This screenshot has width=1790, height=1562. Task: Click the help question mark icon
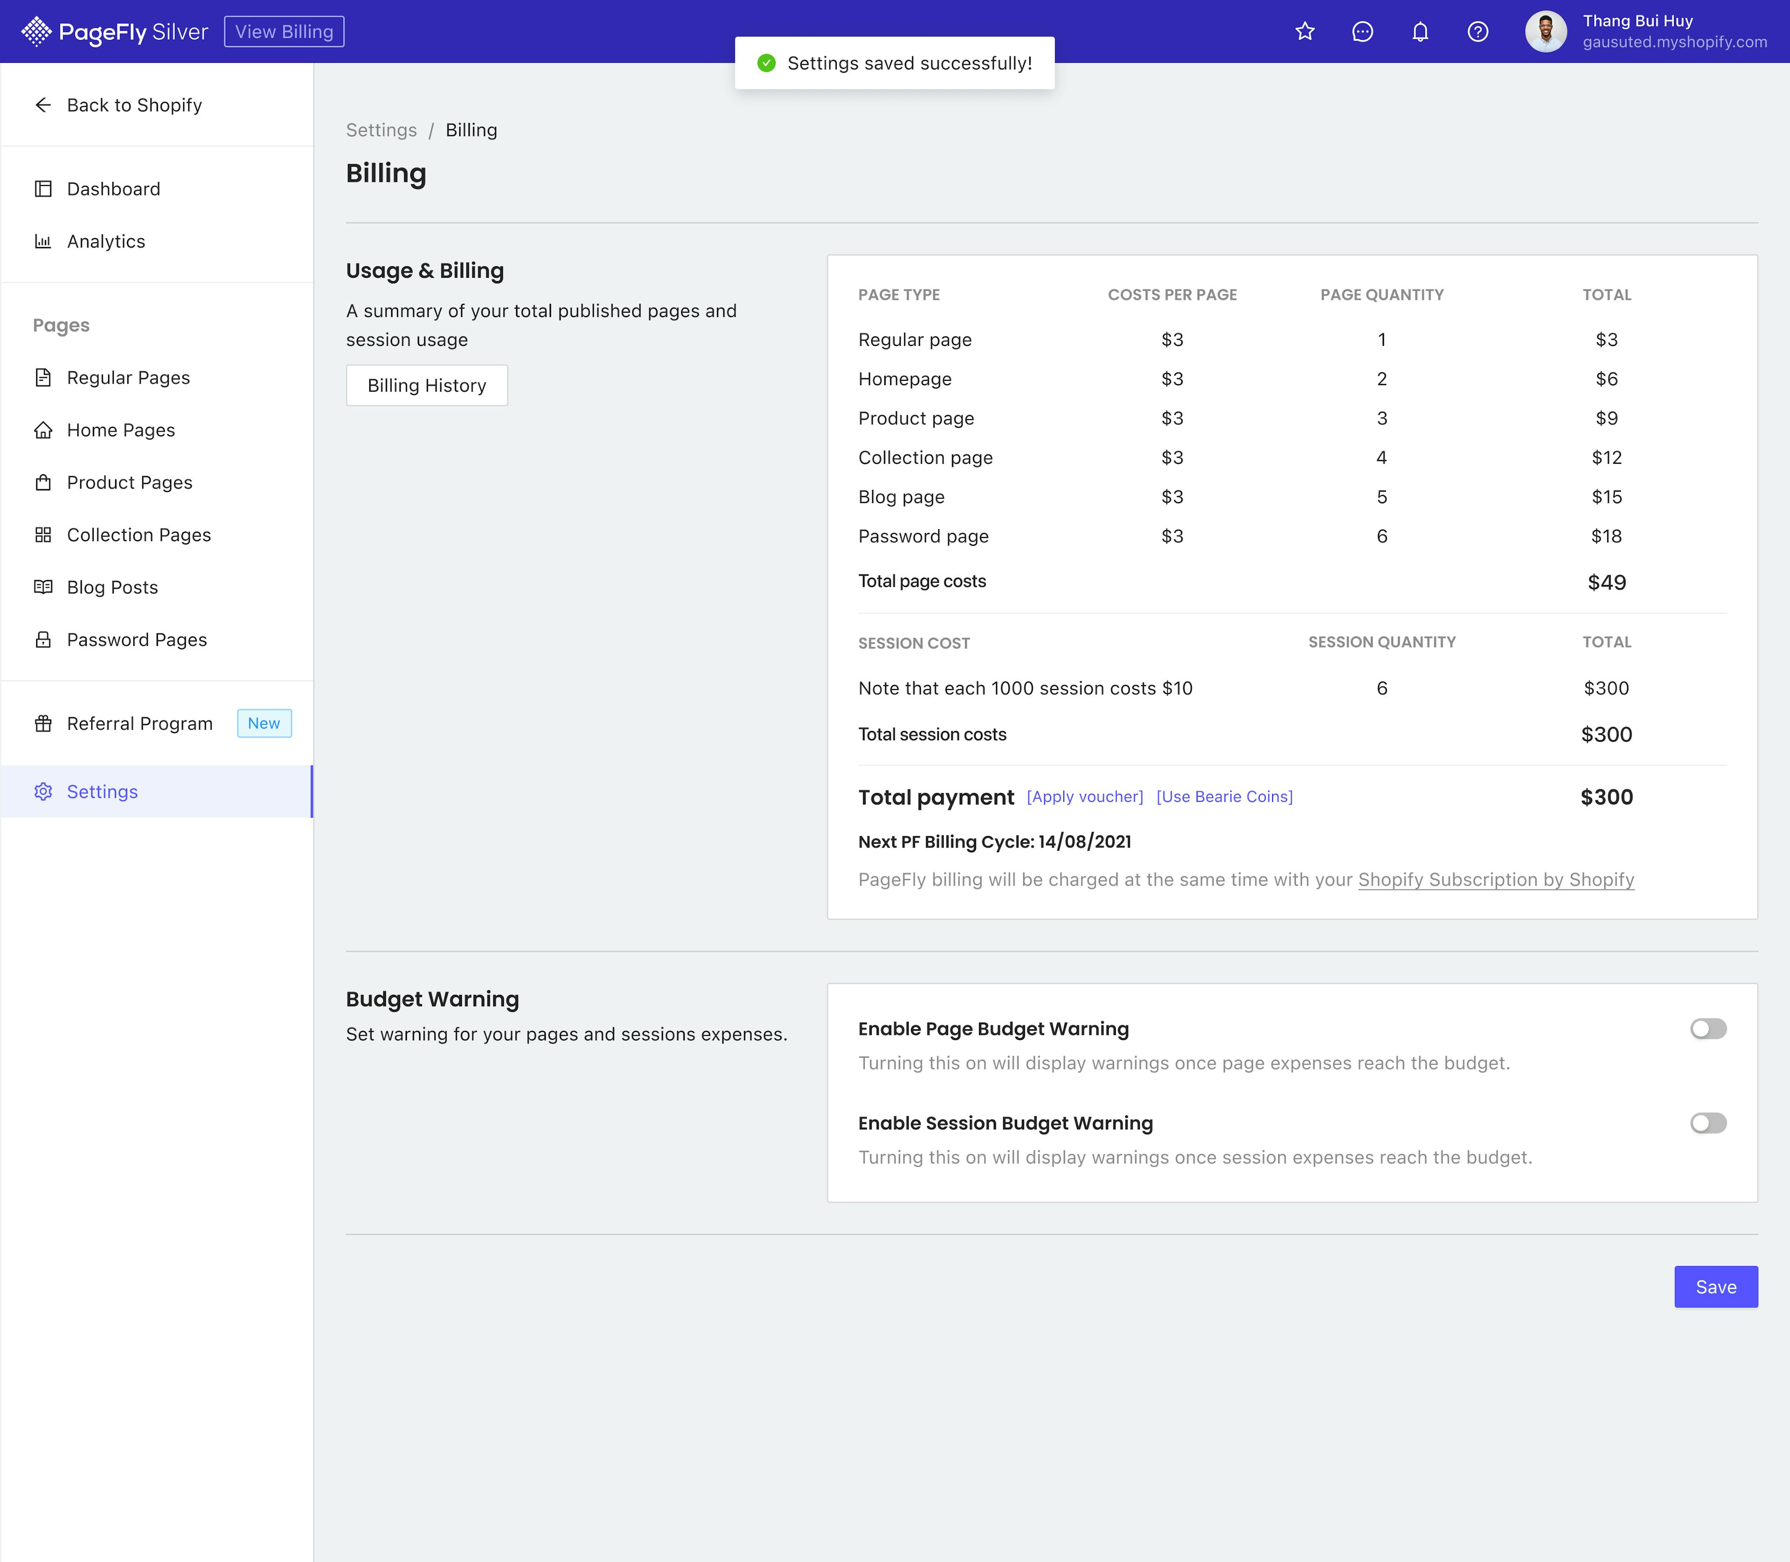pos(1477,31)
